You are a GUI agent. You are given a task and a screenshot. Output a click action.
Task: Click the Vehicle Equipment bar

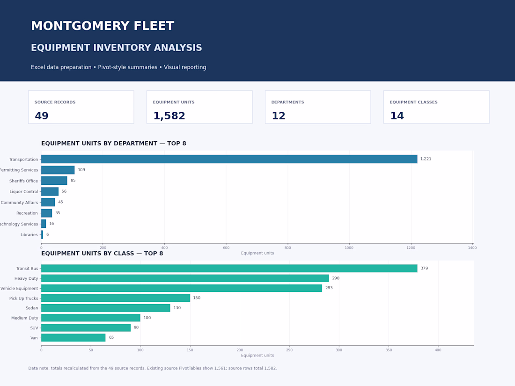pyautogui.click(x=182, y=288)
